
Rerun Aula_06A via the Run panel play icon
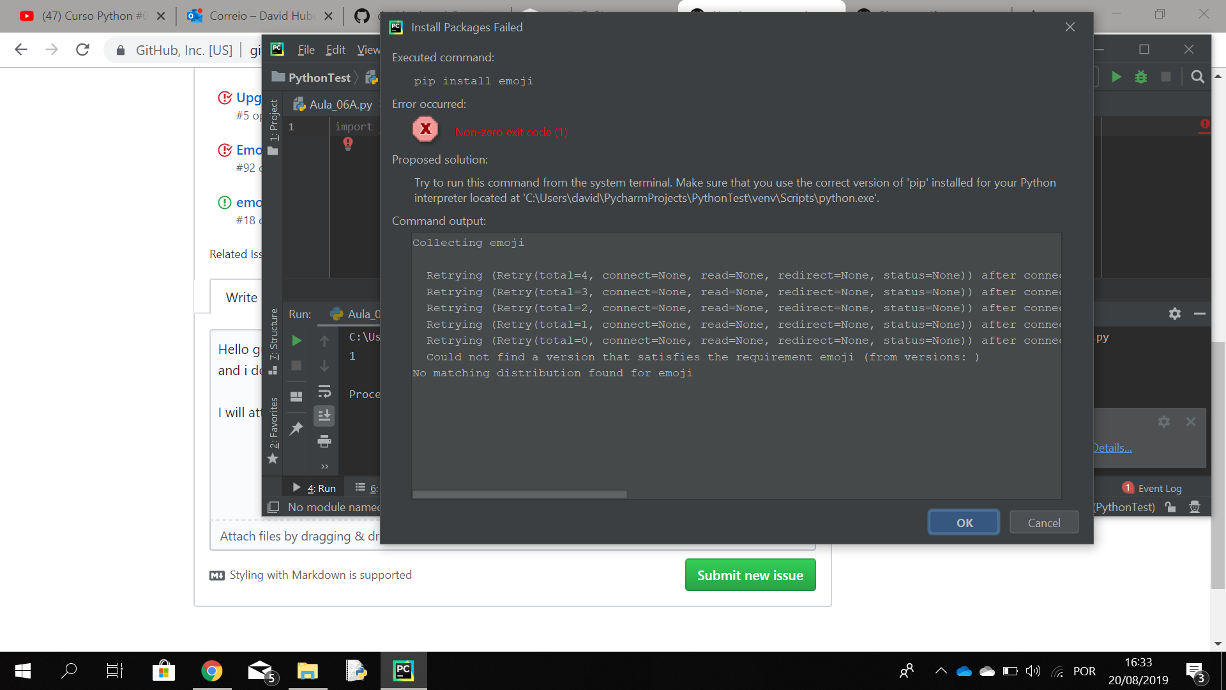coord(296,341)
